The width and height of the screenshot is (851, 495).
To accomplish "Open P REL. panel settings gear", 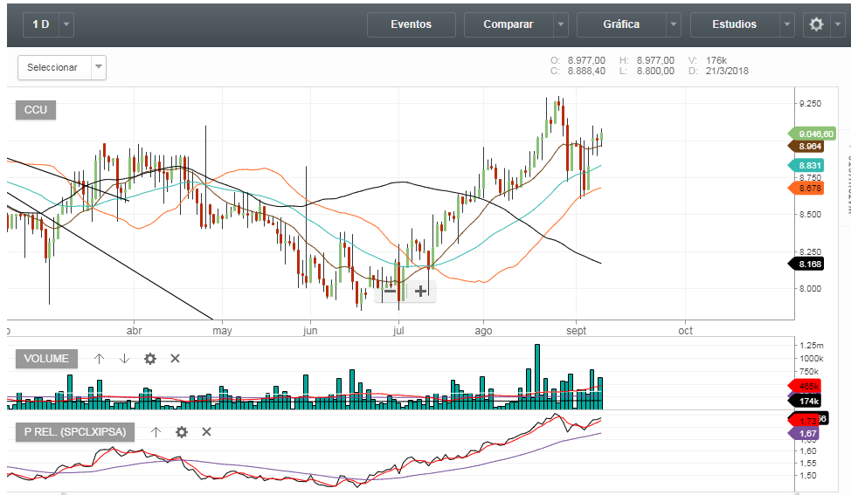I will [x=182, y=432].
